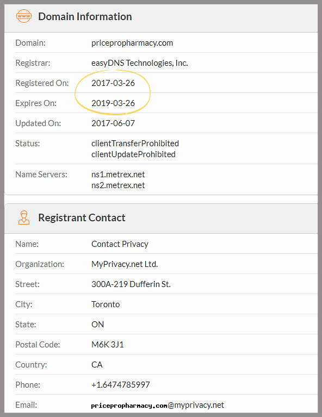Click the orange registrant person icon
This screenshot has height=417, width=322.
pyautogui.click(x=24, y=217)
